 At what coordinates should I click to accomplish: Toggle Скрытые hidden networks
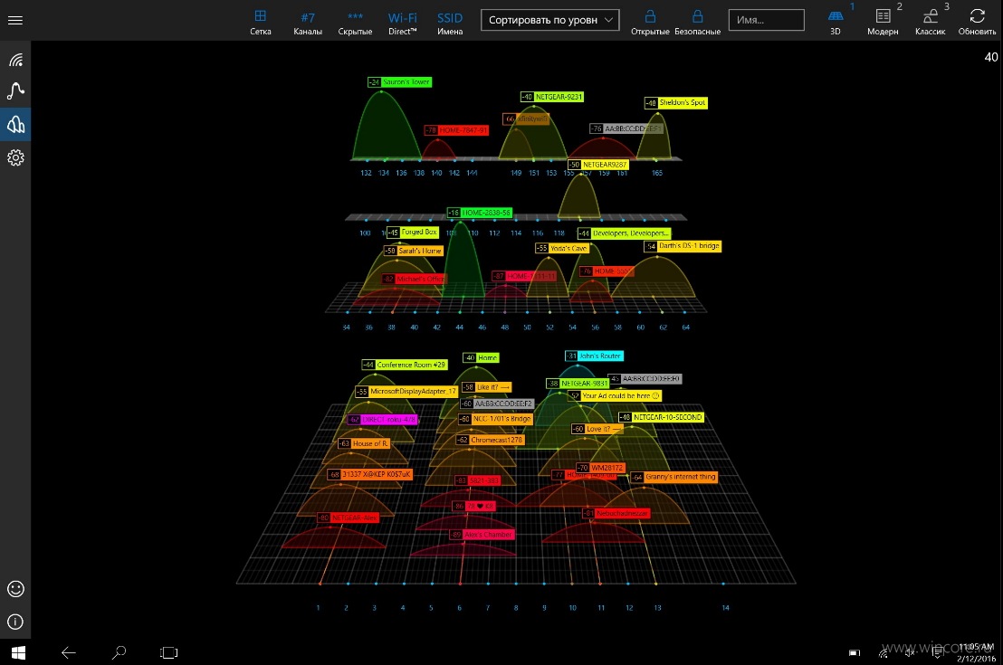coord(355,22)
